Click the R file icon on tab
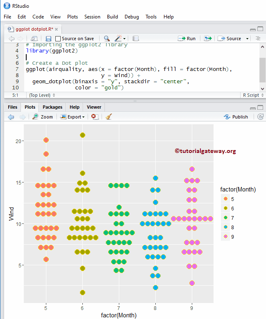Viewport: 266px width, 319px height. tap(11, 29)
